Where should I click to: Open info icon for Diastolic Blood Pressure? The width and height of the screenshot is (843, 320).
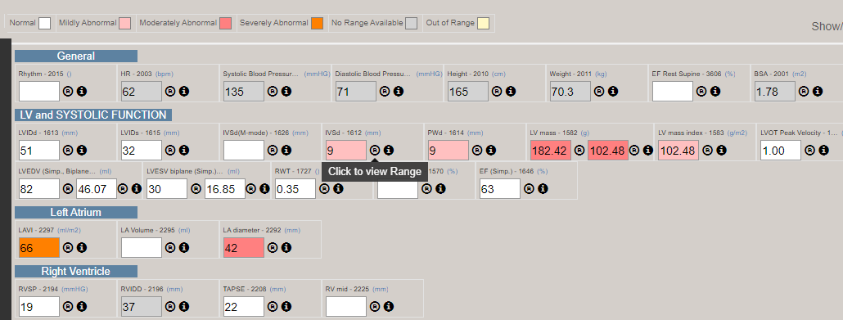(x=399, y=92)
